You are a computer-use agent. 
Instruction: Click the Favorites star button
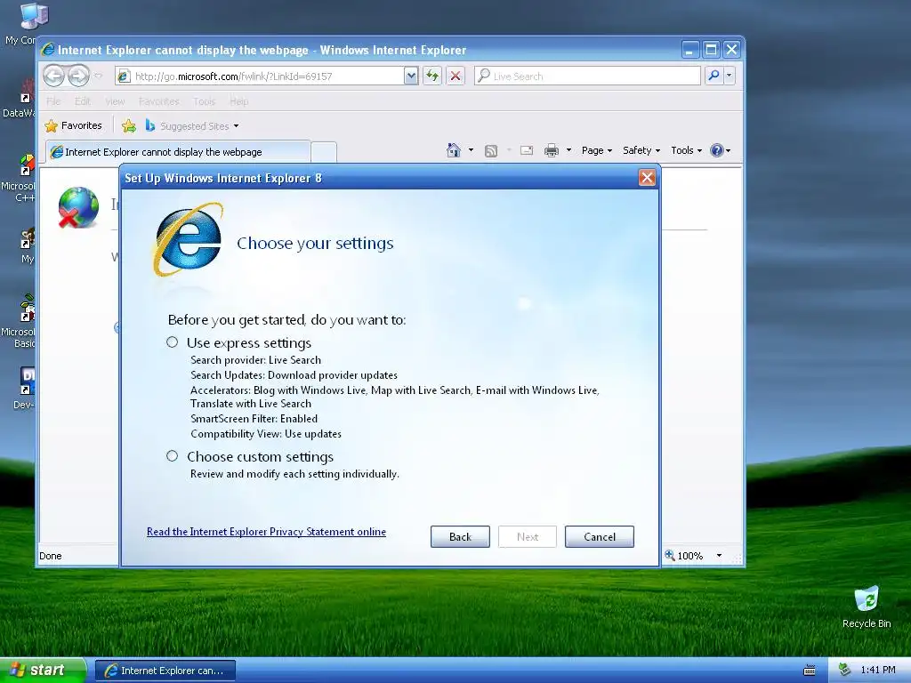tap(74, 125)
